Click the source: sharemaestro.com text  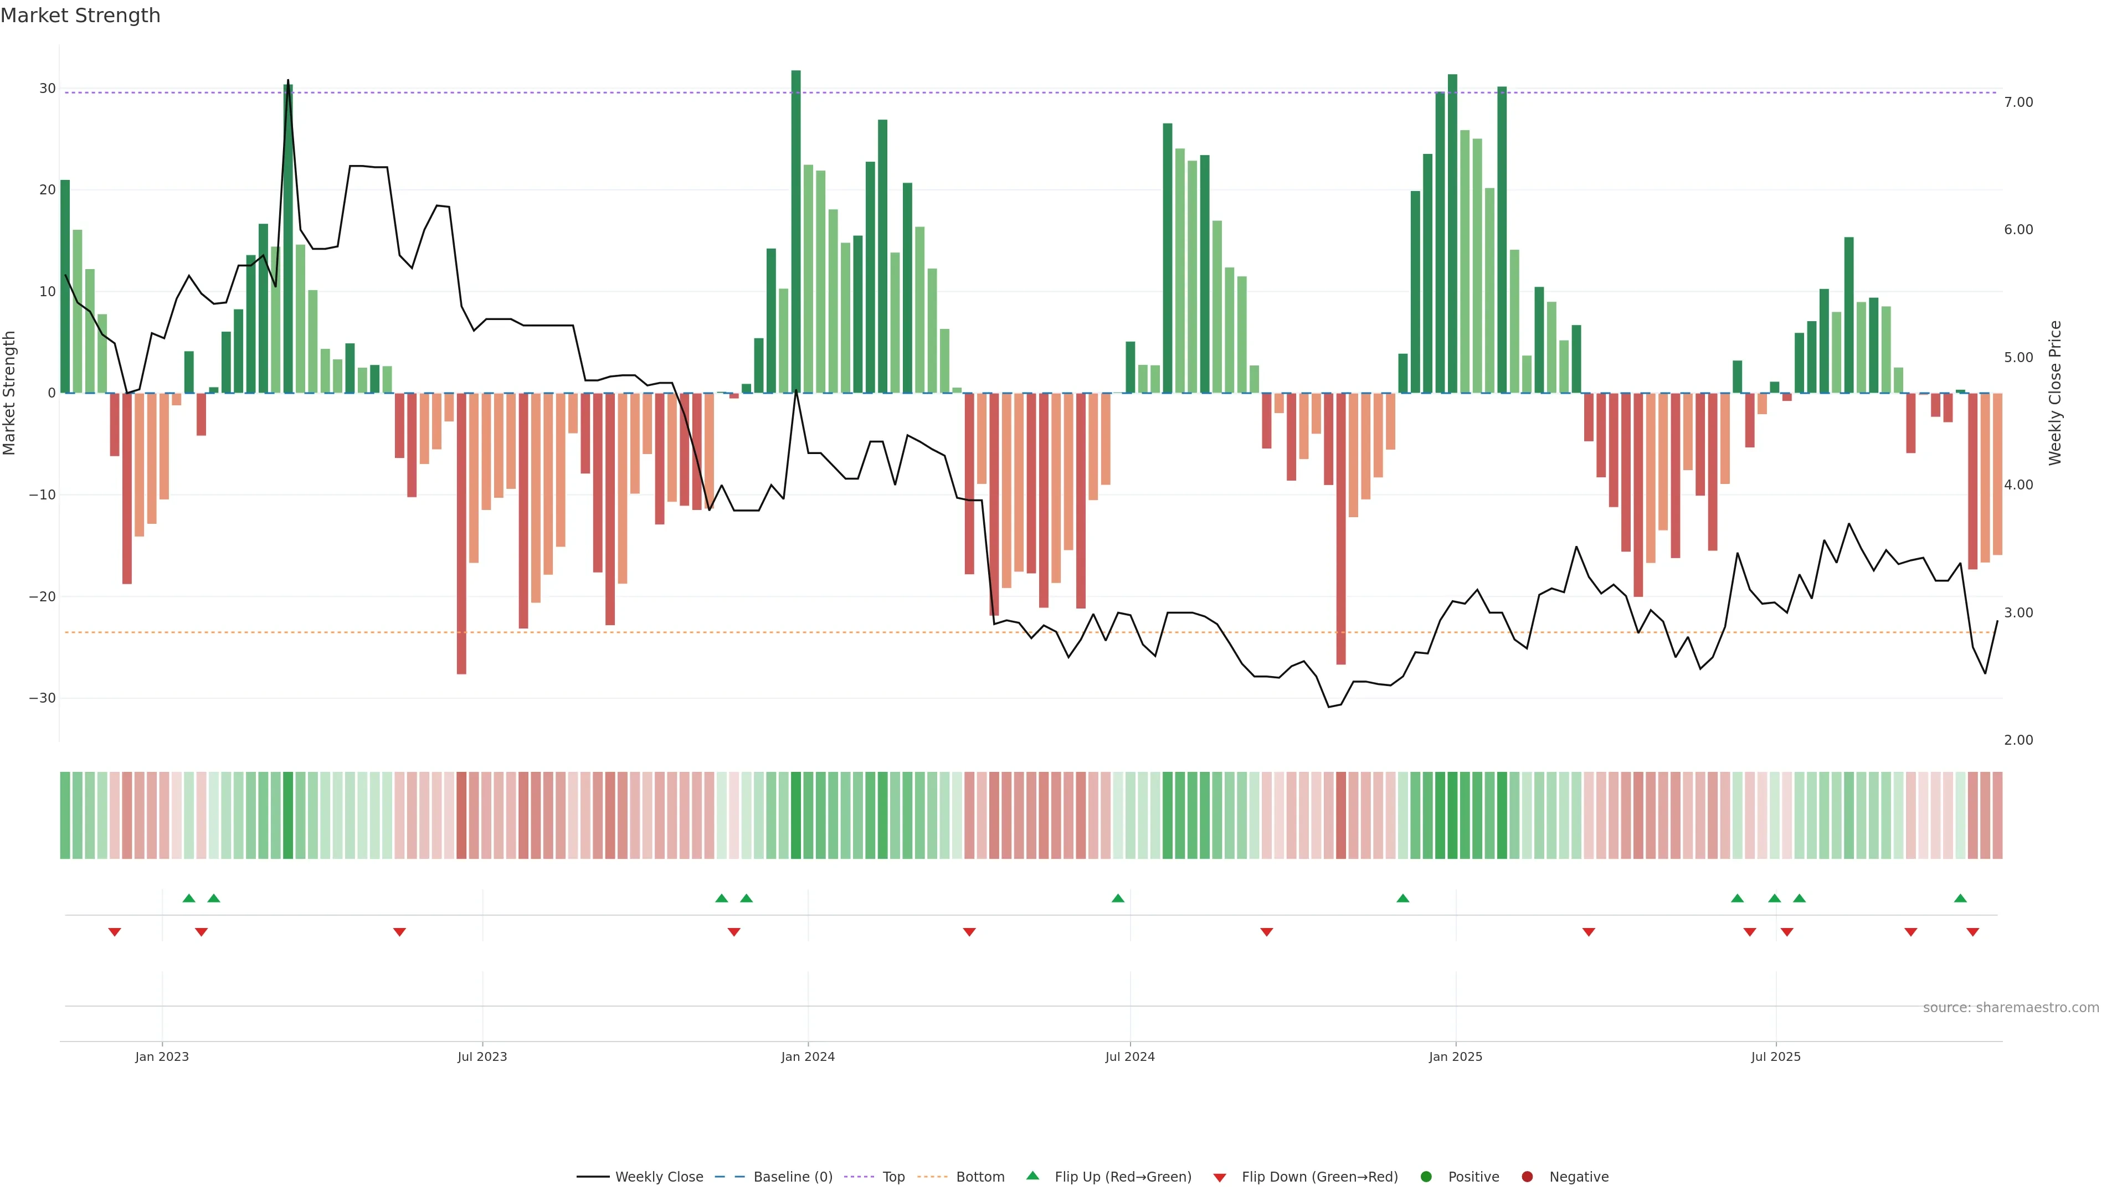2011,1007
